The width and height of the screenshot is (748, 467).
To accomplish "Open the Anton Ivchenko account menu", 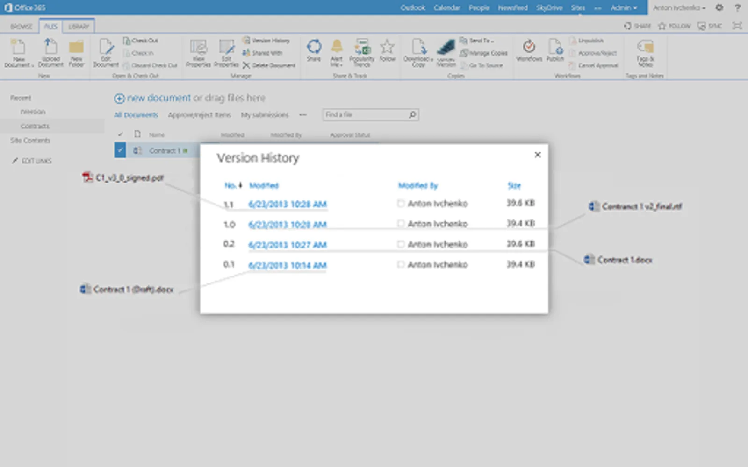I will coord(679,7).
